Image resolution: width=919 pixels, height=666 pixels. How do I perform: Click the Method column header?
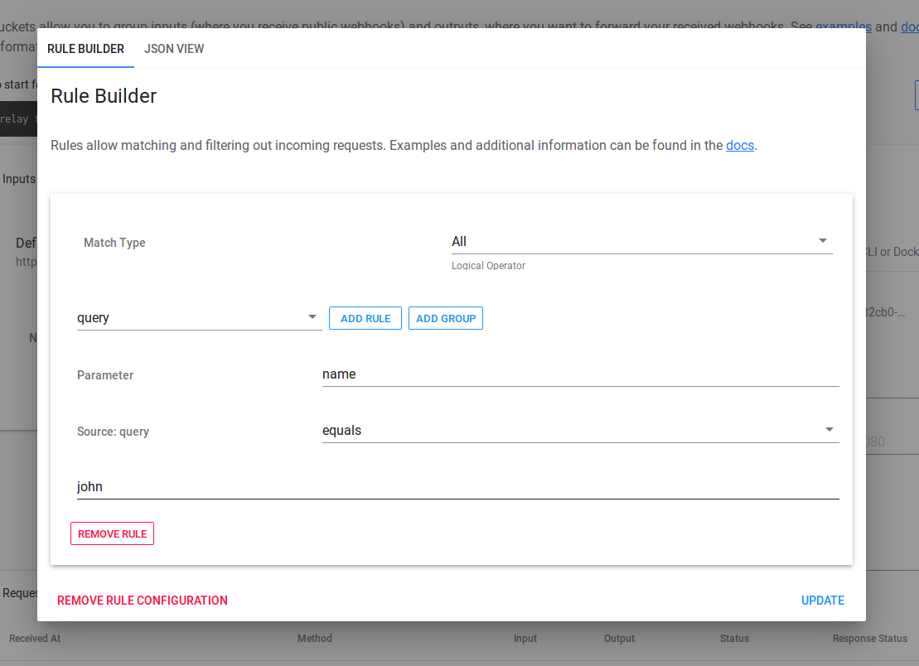tap(317, 638)
